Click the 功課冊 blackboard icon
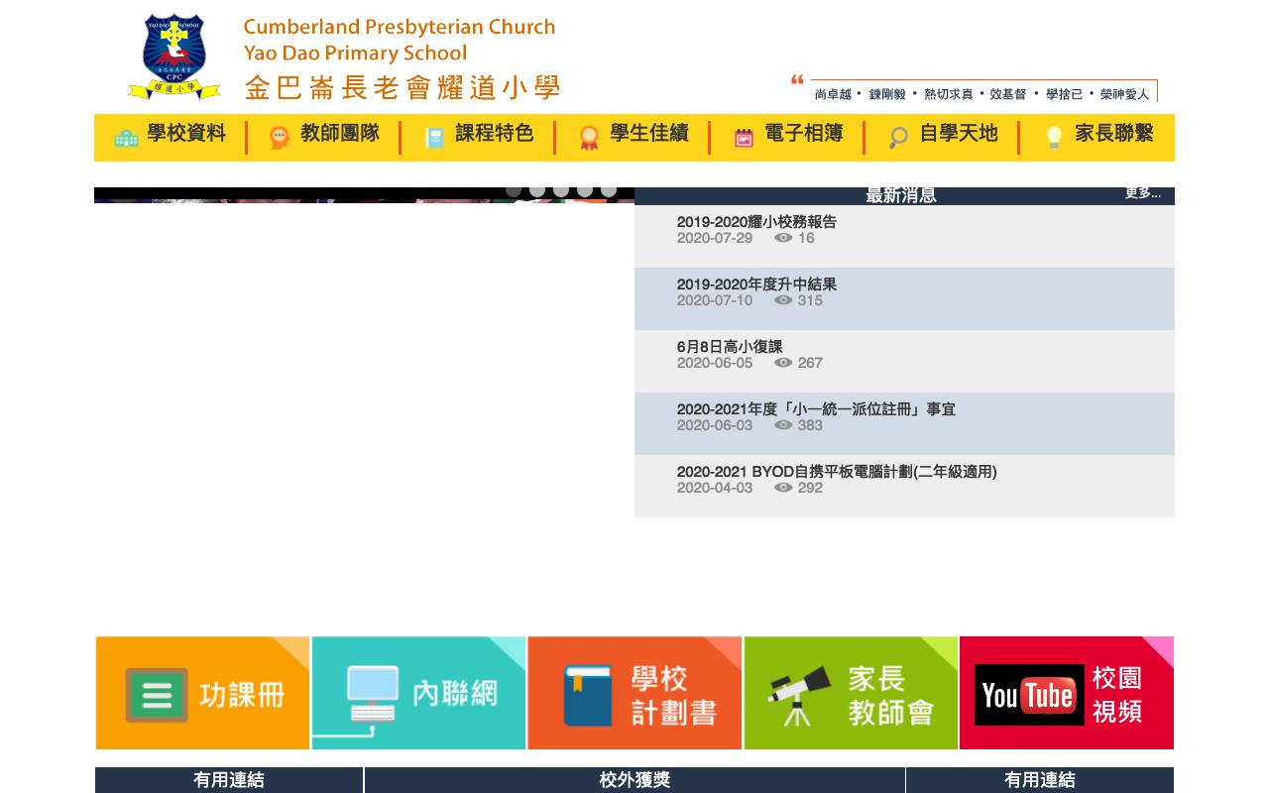 pos(157,694)
